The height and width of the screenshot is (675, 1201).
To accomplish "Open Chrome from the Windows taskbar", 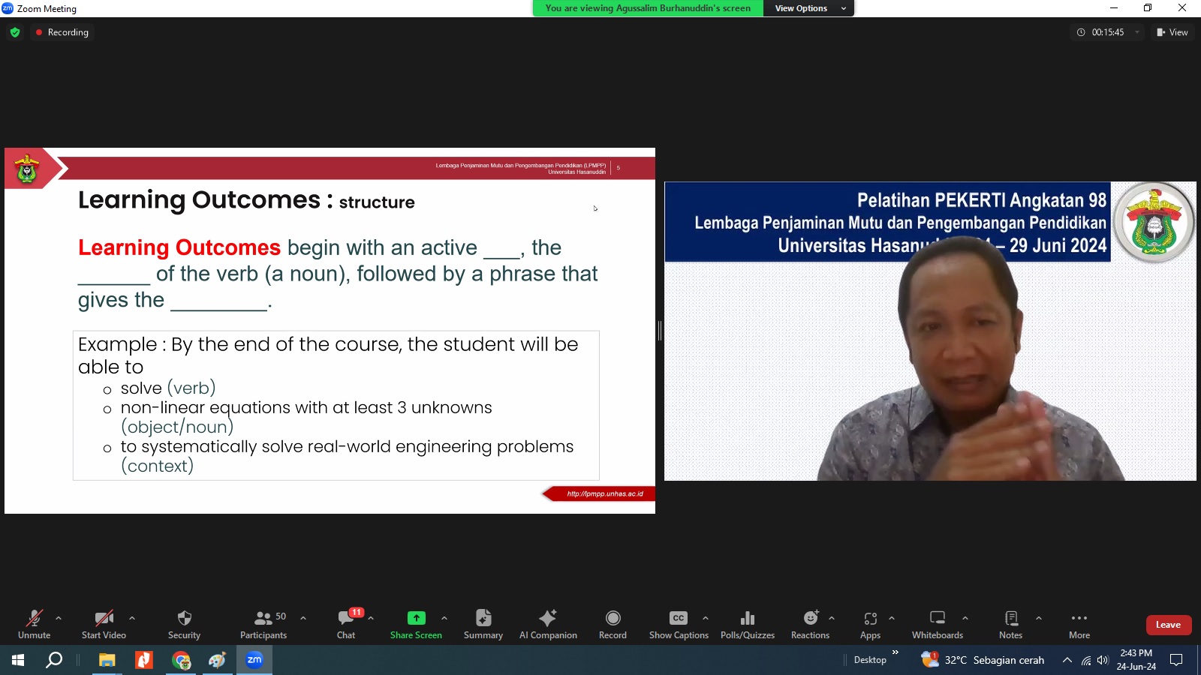I will pos(181,660).
